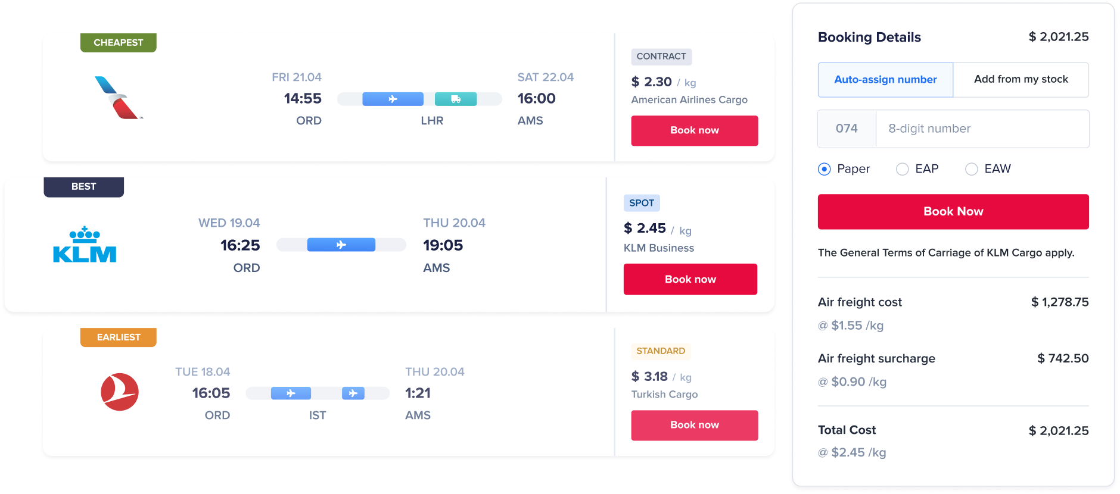
Task: Click the CHEAPEST badge
Action: (117, 42)
